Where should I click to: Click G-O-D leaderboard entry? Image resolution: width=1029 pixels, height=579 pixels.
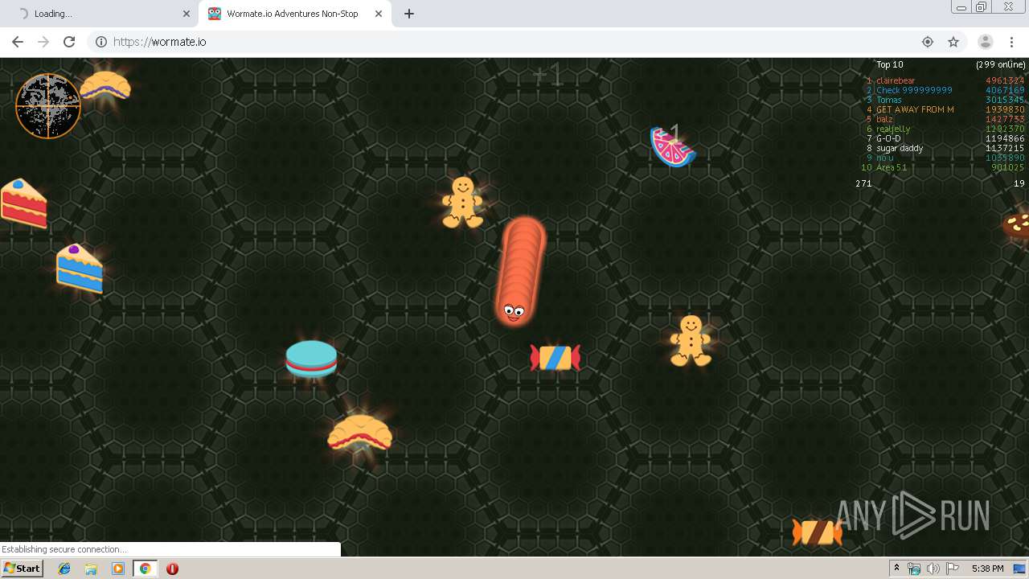888,138
